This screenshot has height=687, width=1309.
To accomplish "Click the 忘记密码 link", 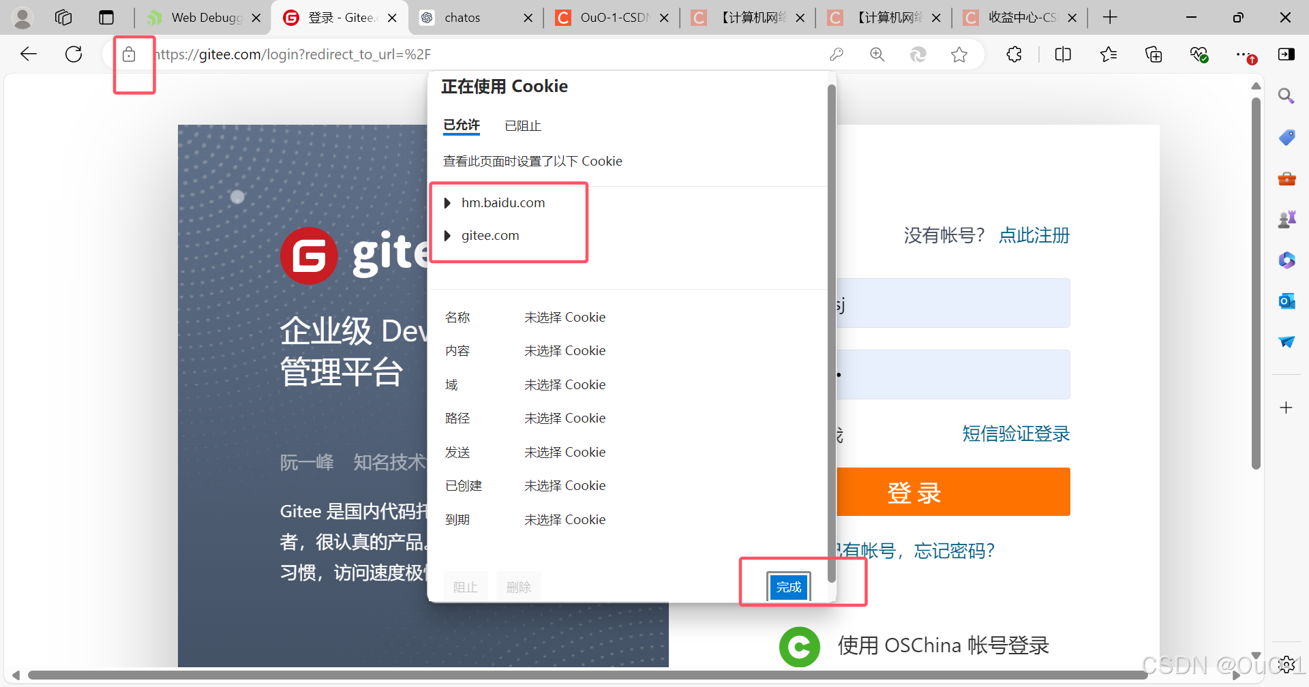I will coord(954,551).
